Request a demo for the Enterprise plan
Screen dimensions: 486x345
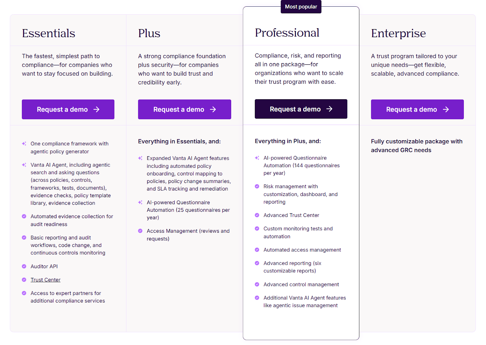pos(417,109)
